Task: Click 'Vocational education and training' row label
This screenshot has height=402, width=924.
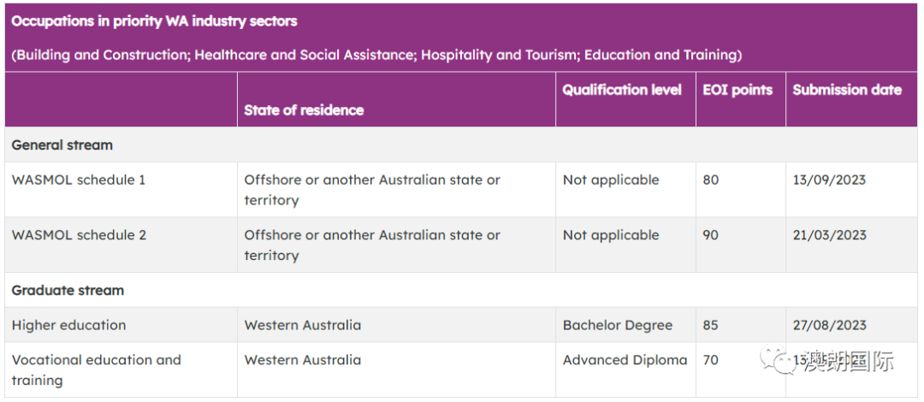Action: pyautogui.click(x=97, y=369)
